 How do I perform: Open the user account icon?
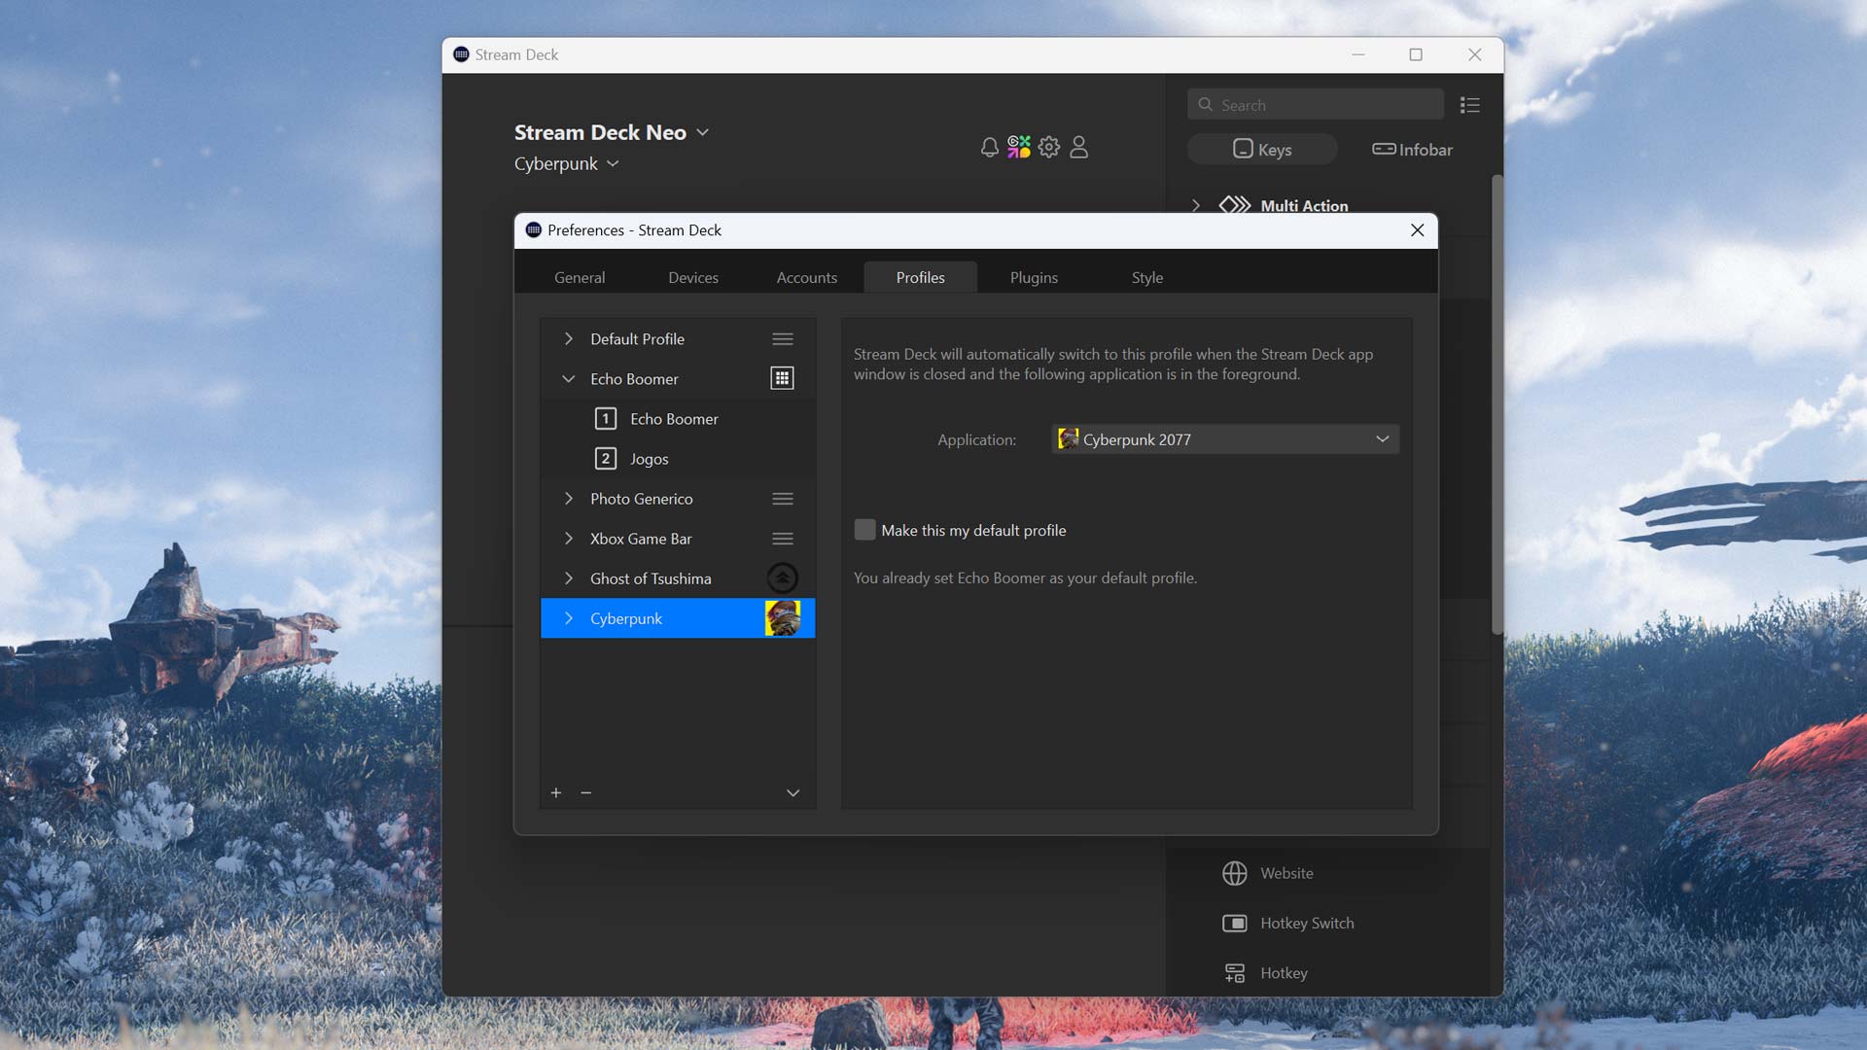point(1078,147)
